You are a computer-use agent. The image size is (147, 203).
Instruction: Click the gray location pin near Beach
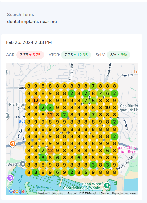pos(23,164)
